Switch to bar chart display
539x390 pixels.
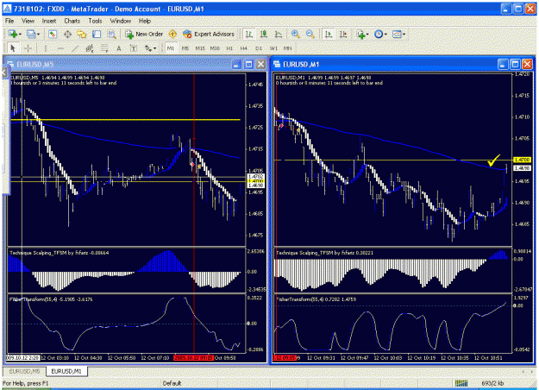pyautogui.click(x=249, y=34)
